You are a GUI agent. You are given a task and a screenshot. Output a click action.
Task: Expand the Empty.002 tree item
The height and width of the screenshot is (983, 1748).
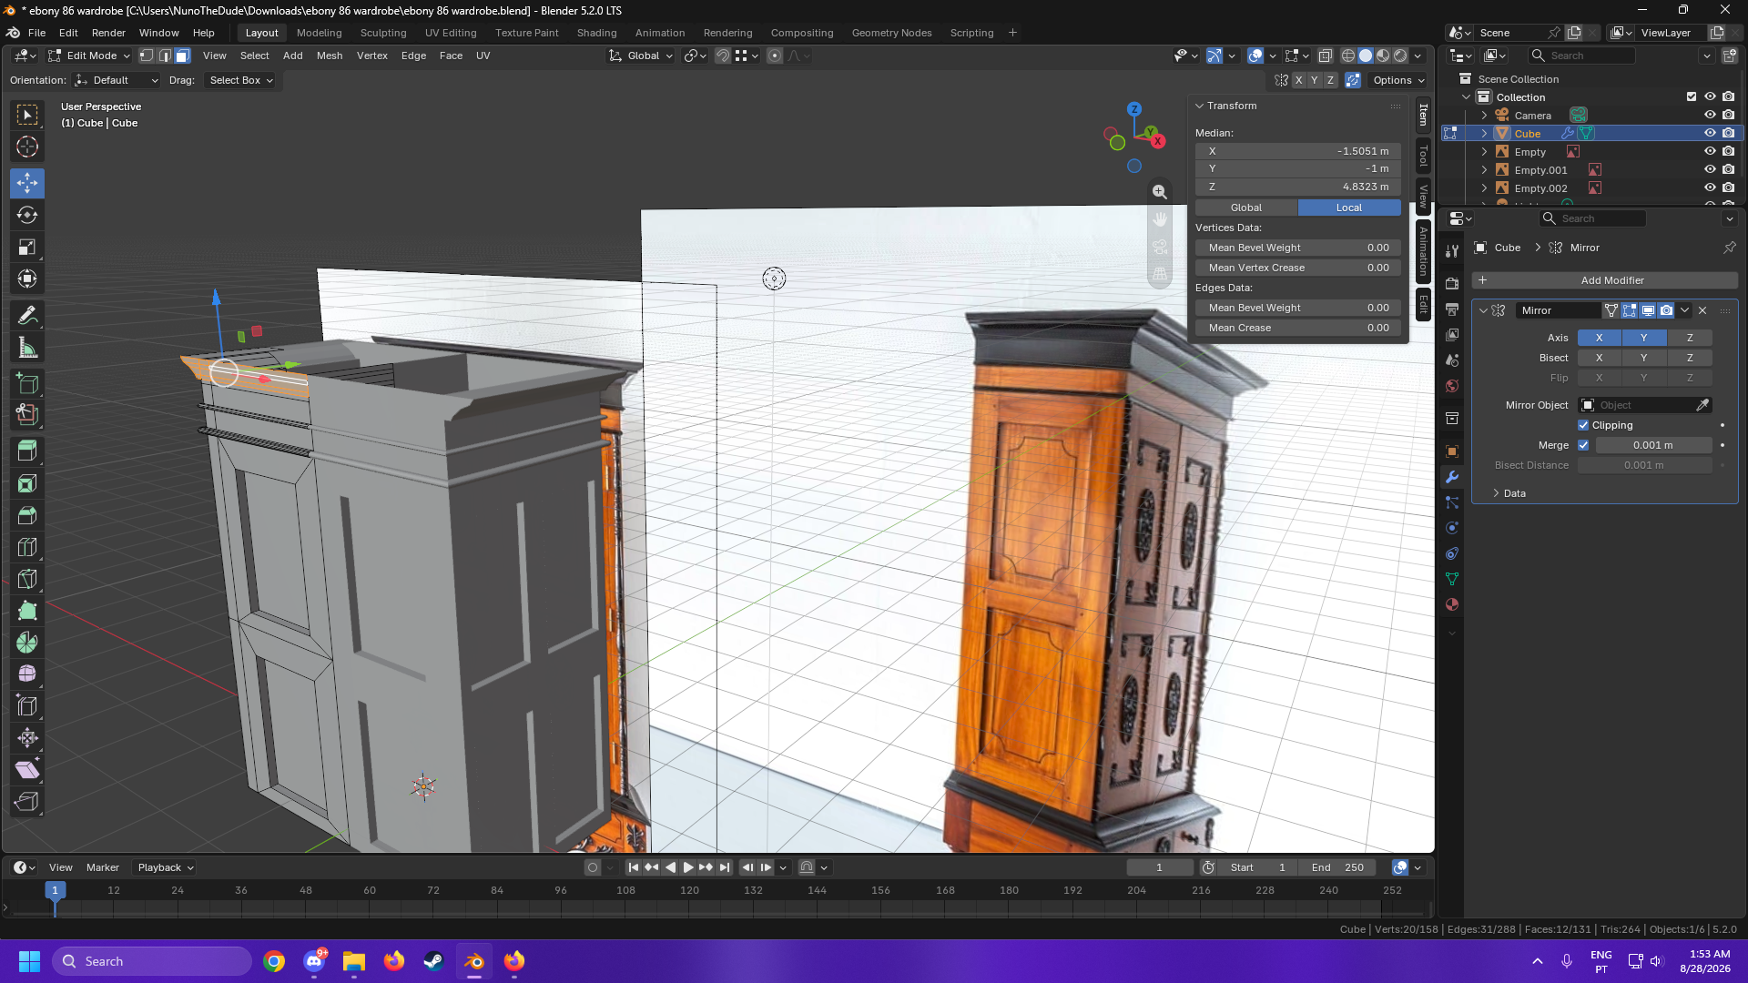tap(1484, 188)
